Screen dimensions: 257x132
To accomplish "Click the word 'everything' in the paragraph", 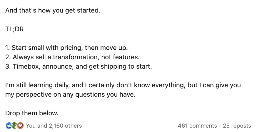I will point(170,85).
